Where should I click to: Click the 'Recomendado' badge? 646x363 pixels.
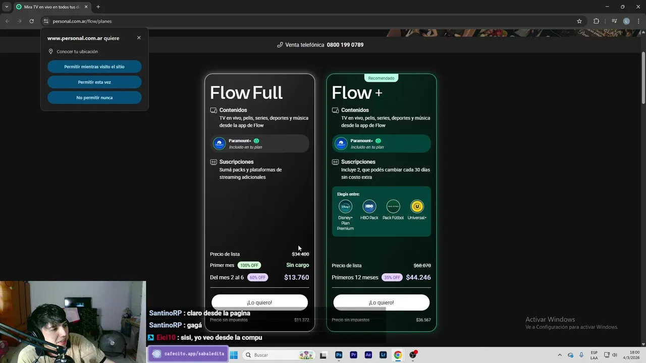381,78
